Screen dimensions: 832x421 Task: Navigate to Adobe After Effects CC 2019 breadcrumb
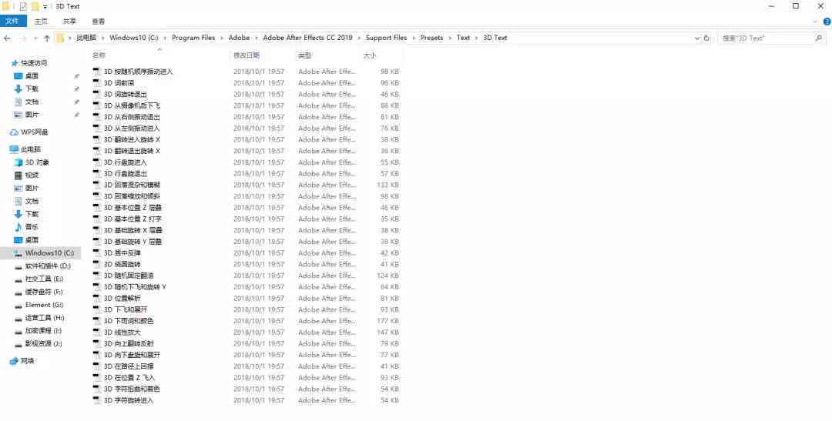pos(307,38)
